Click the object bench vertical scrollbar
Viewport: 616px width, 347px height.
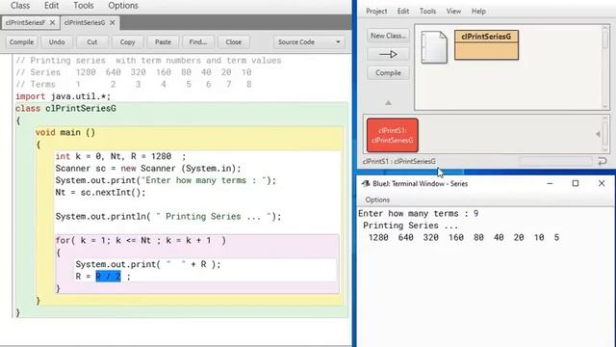pyautogui.click(x=605, y=134)
